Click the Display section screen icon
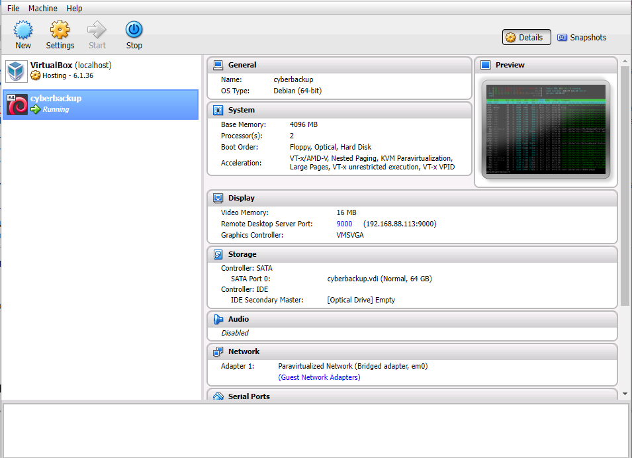This screenshot has height=458, width=632. 218,198
